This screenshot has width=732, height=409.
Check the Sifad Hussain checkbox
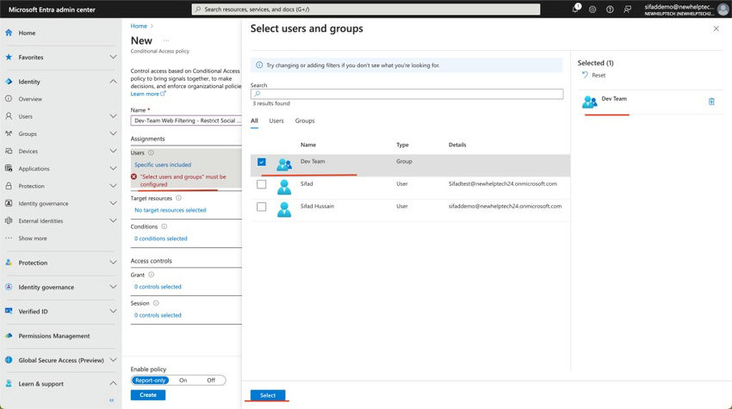pos(262,207)
